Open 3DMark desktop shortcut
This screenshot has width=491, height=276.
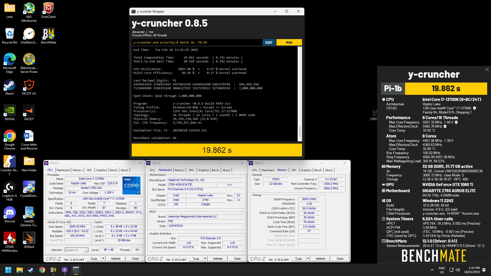coord(29,240)
